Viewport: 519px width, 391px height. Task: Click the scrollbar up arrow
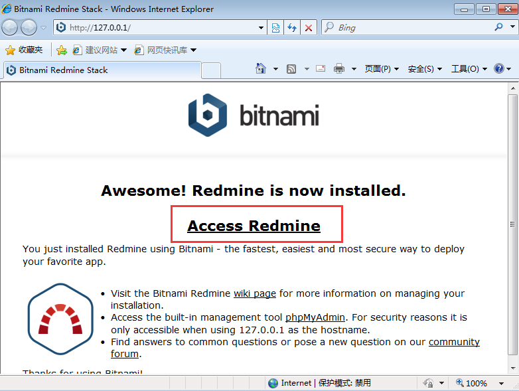coord(513,88)
